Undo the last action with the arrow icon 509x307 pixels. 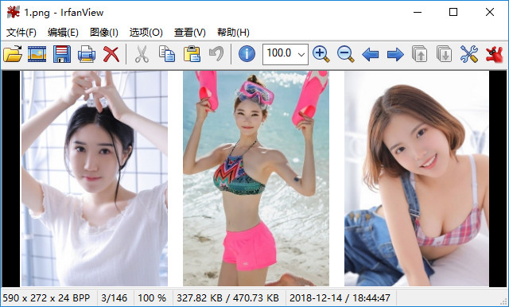coord(216,54)
